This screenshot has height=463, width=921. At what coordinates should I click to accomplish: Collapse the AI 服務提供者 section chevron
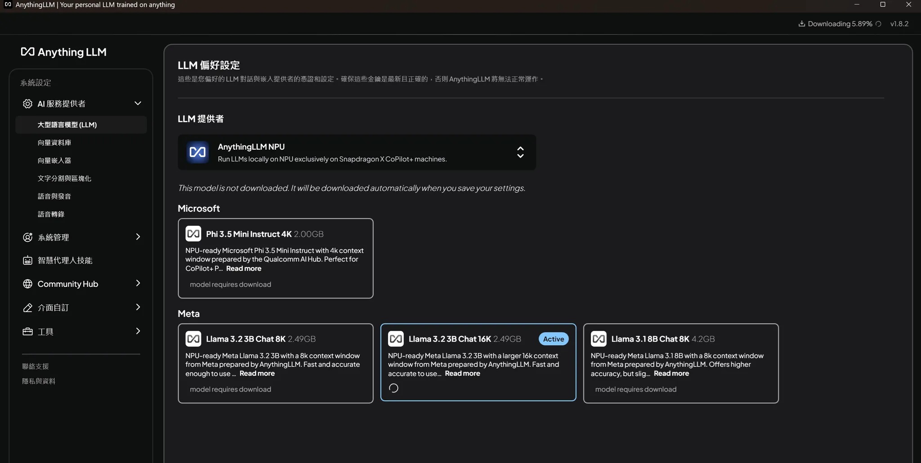138,103
